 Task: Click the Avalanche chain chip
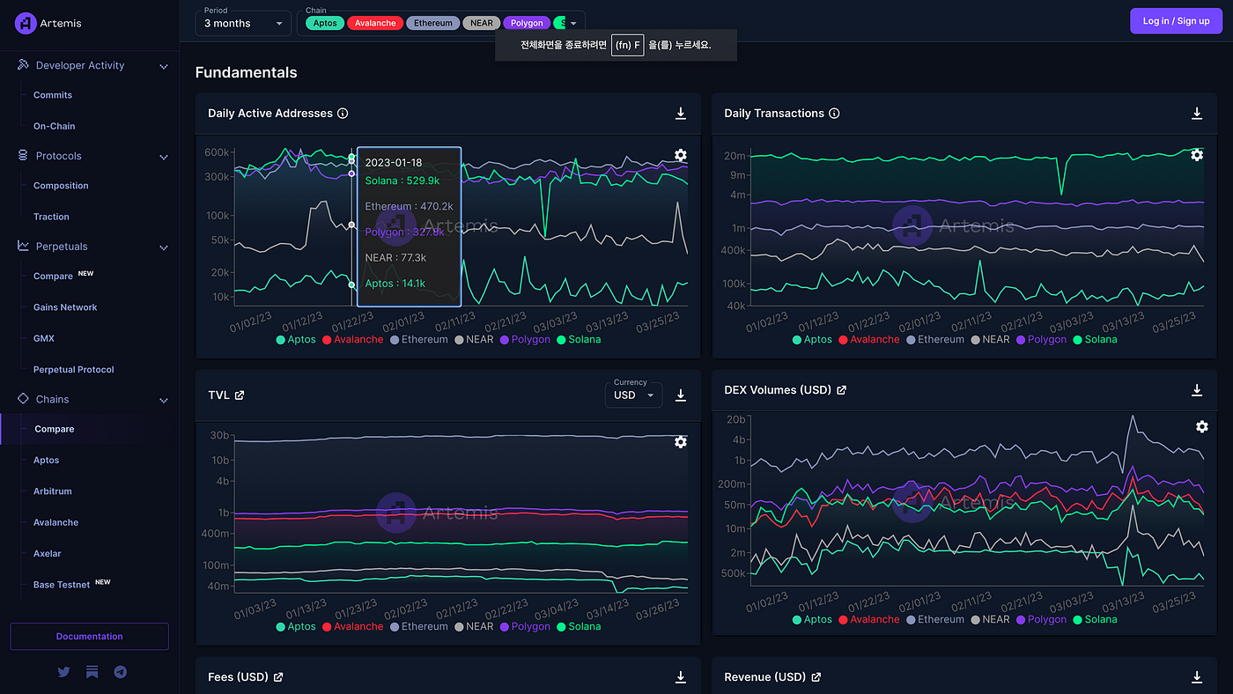point(375,23)
